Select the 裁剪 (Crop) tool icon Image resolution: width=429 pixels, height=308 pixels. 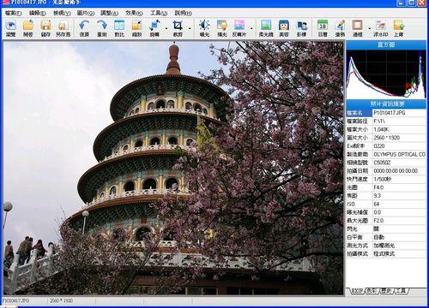[x=178, y=28]
